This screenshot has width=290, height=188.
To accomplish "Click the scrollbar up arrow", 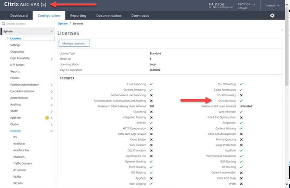I will point(287,5).
